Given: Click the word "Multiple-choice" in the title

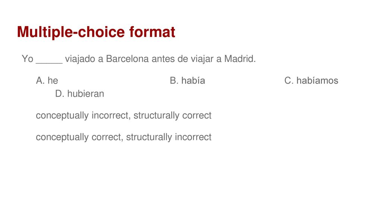Looking at the screenshot, I should click(71, 32).
